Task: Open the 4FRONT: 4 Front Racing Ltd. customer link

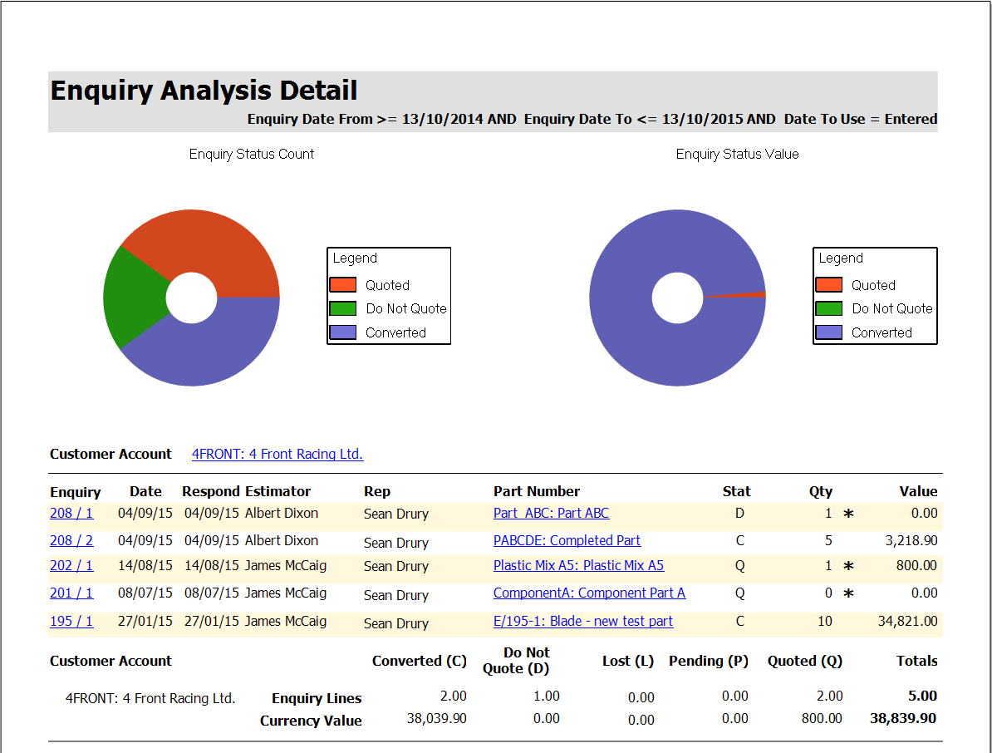Action: [x=277, y=454]
